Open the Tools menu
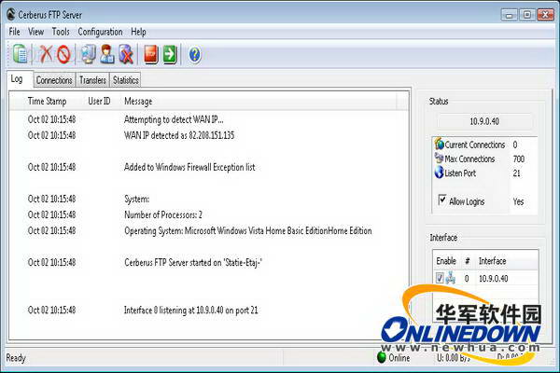560x373 pixels. (x=61, y=32)
